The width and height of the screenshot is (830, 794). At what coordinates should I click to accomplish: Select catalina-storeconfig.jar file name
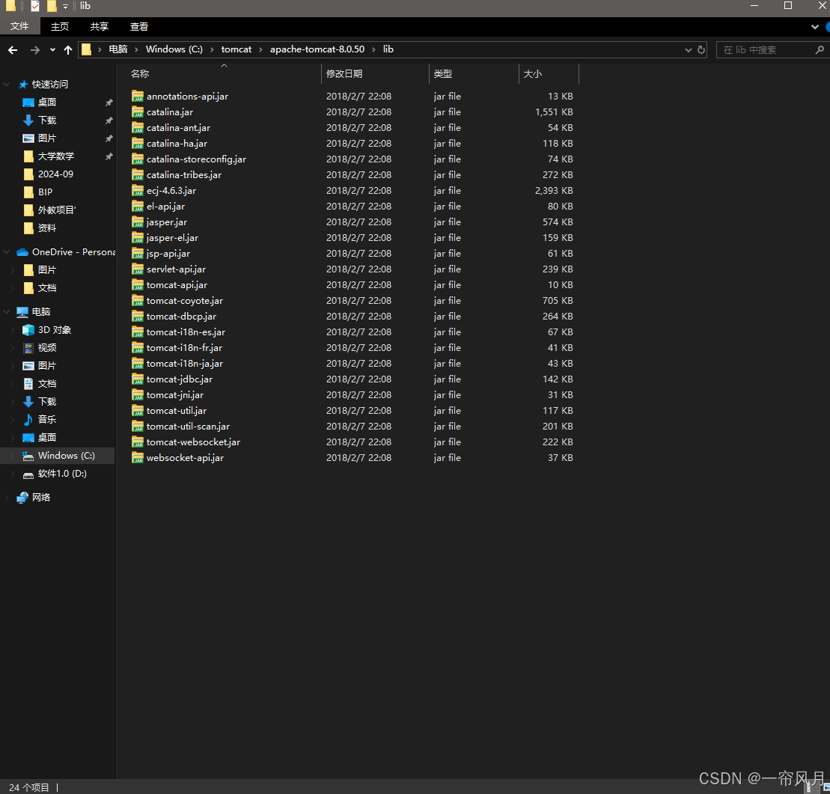pos(196,159)
